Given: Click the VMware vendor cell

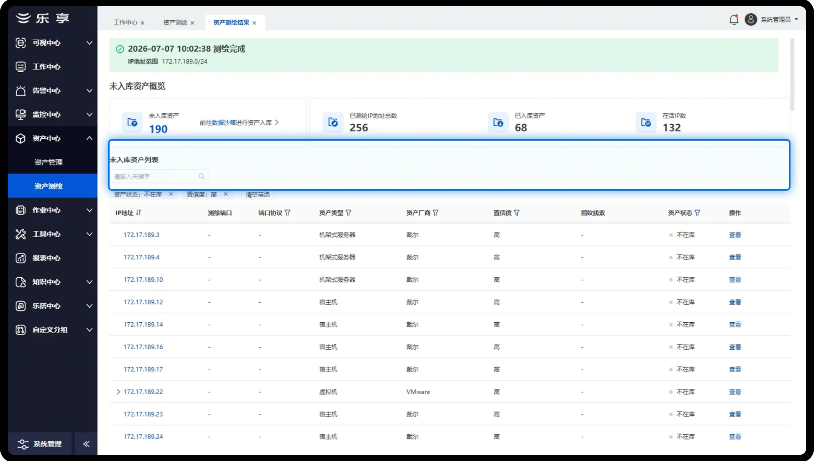Looking at the screenshot, I should tap(418, 392).
